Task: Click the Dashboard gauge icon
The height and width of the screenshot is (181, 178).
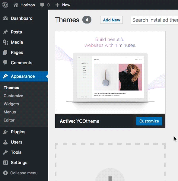Action: point(5,18)
